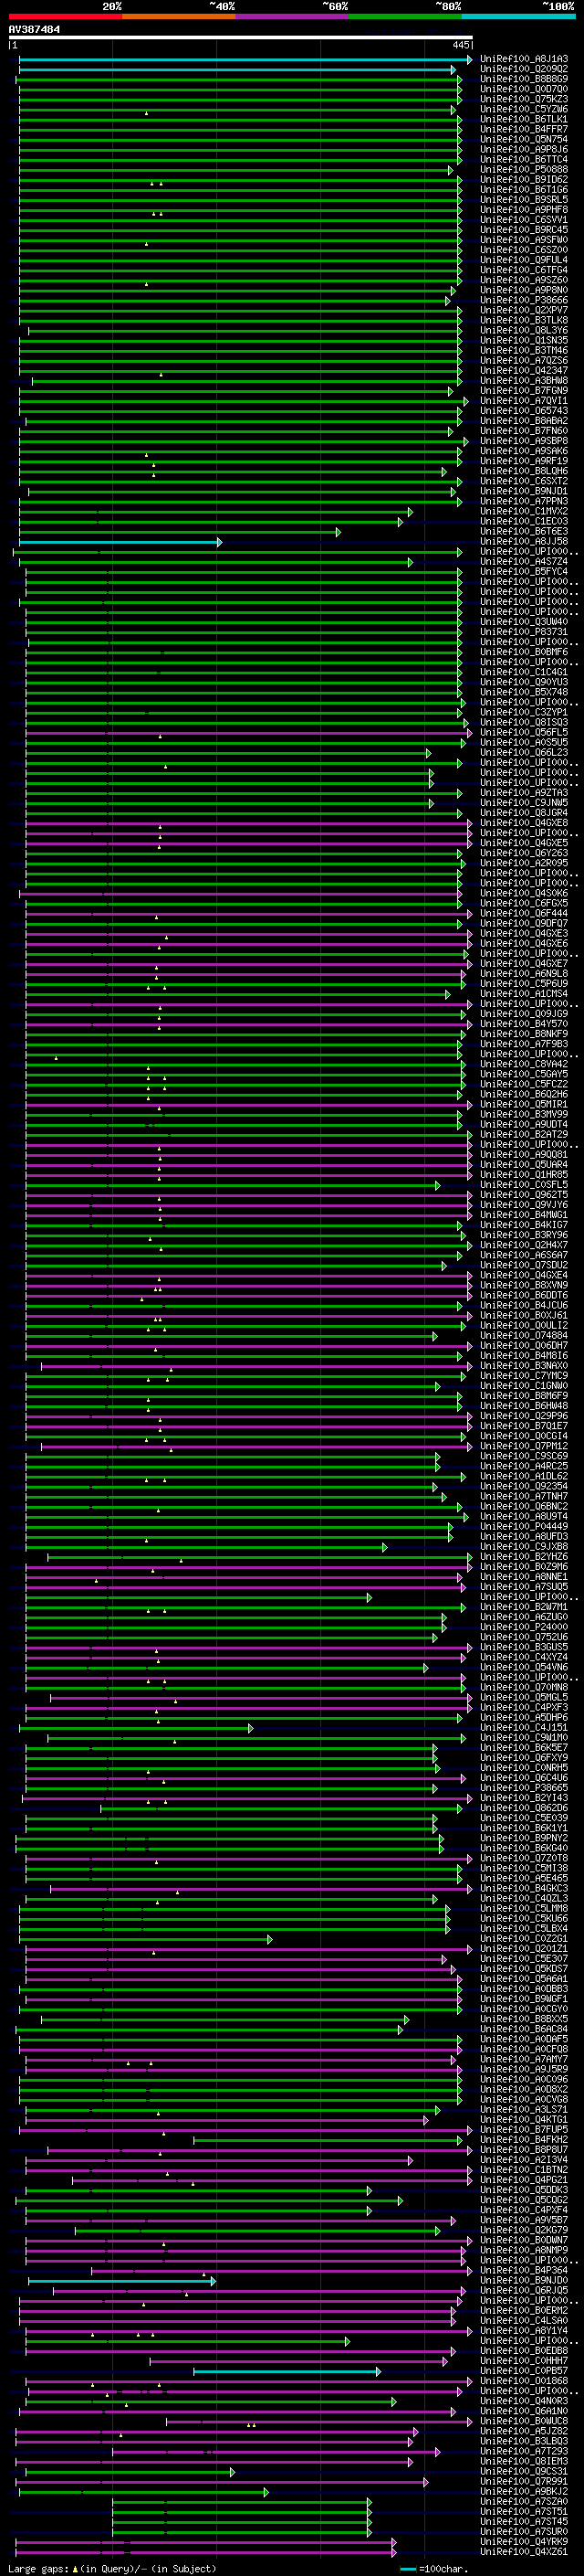Image resolution: width=584 pixels, height=2576 pixels.
Task: Select hit UniRef100_O65743
Action: tap(524, 411)
